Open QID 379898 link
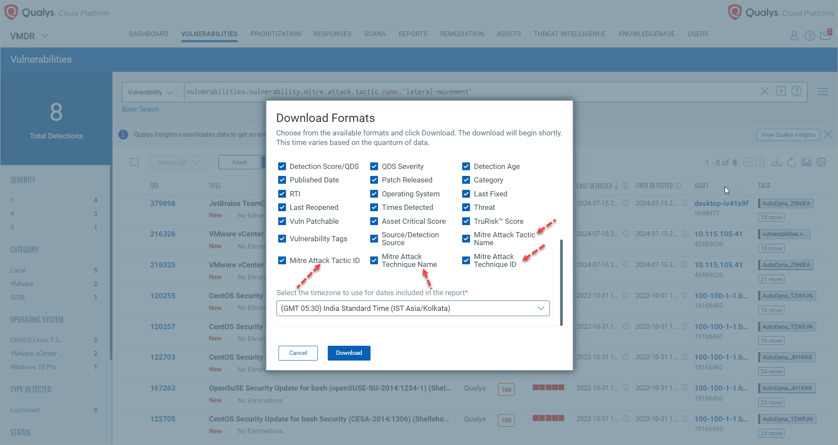The image size is (838, 445). coord(163,203)
